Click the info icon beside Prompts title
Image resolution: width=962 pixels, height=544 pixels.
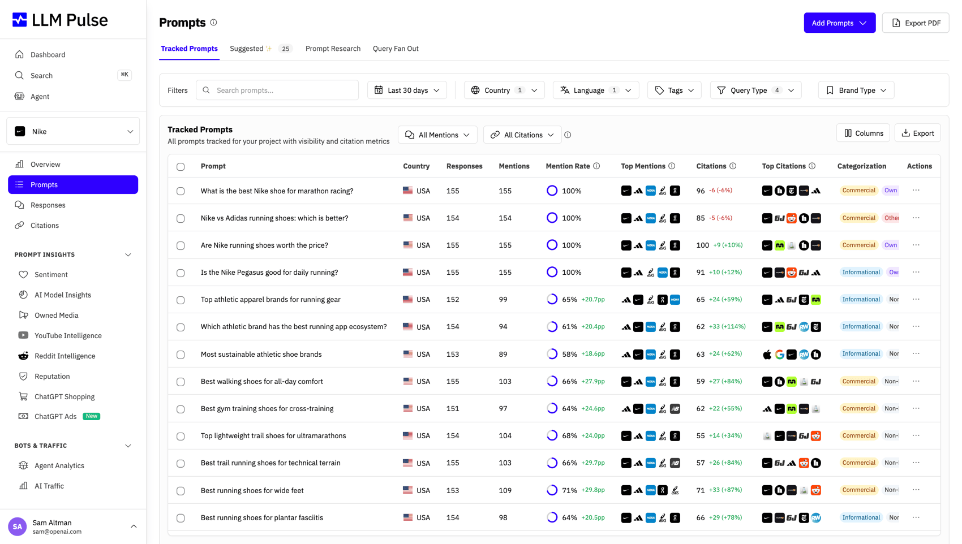[x=213, y=23]
